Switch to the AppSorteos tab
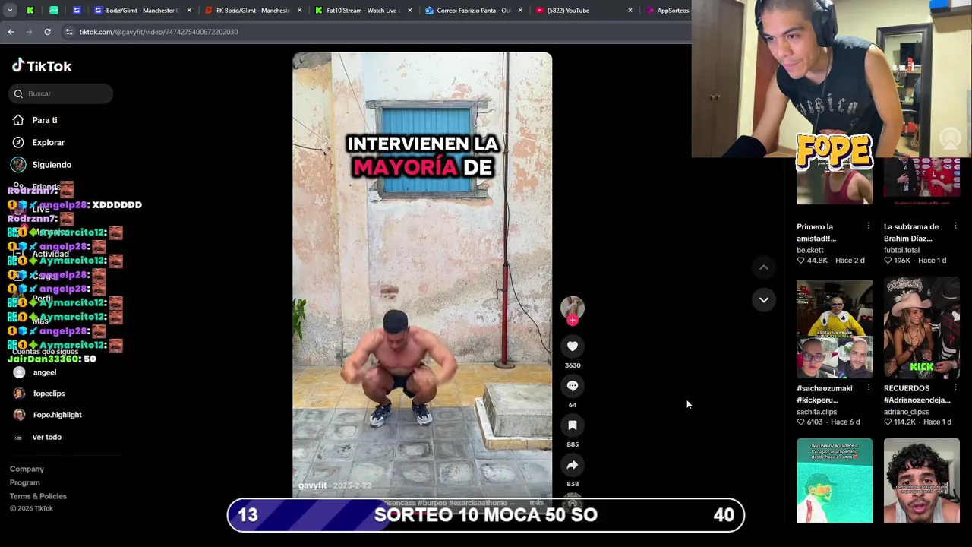The height and width of the screenshot is (547, 972). [x=668, y=11]
